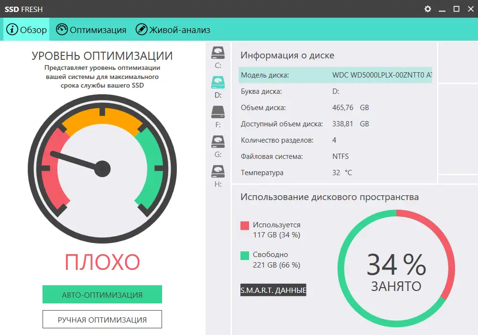The image size is (478, 335).
Task: Click the 117 GB (34 %) used text
Action: 276,235
